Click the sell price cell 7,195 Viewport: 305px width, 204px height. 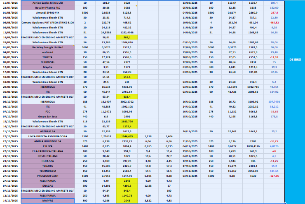pyautogui.click(x=232, y=117)
